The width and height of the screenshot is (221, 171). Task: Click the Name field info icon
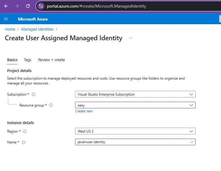point(23,142)
